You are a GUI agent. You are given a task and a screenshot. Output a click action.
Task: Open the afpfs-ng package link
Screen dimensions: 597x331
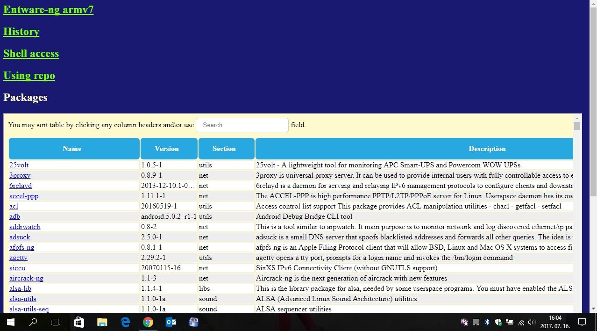(x=21, y=247)
